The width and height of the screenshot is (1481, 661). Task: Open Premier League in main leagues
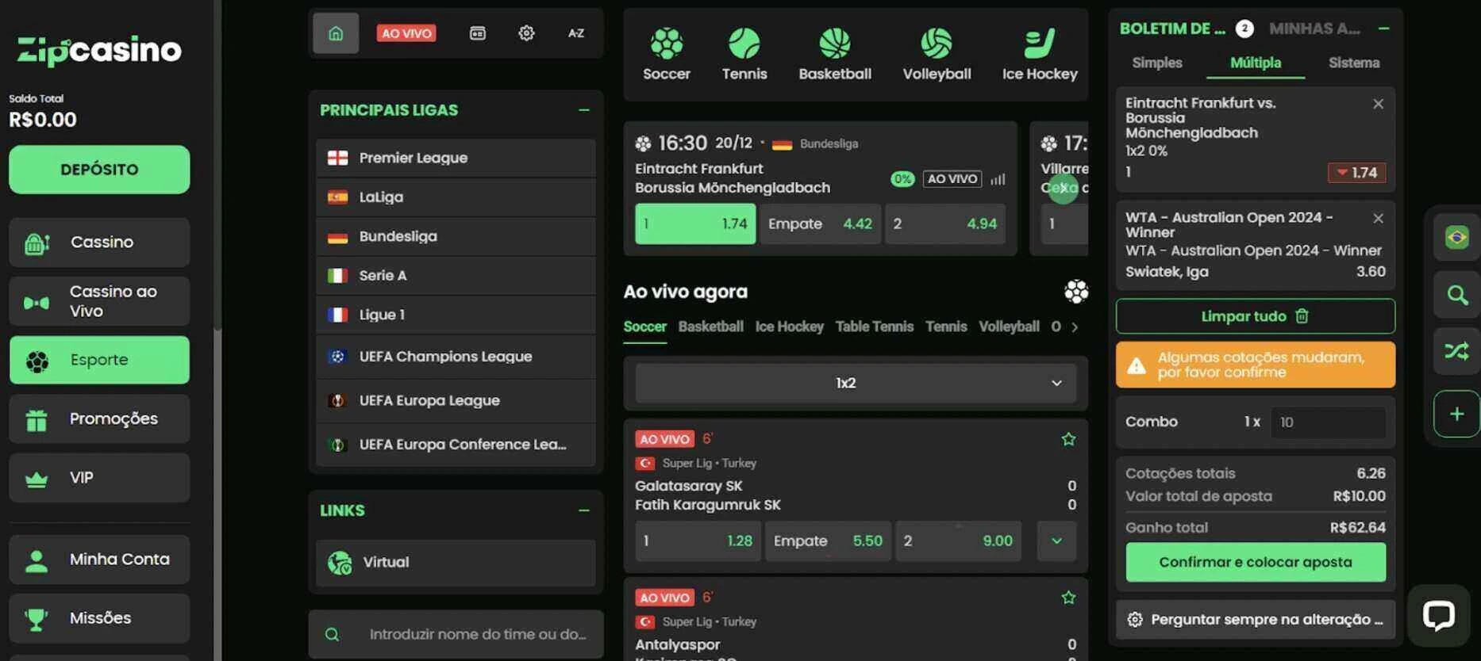pos(456,158)
